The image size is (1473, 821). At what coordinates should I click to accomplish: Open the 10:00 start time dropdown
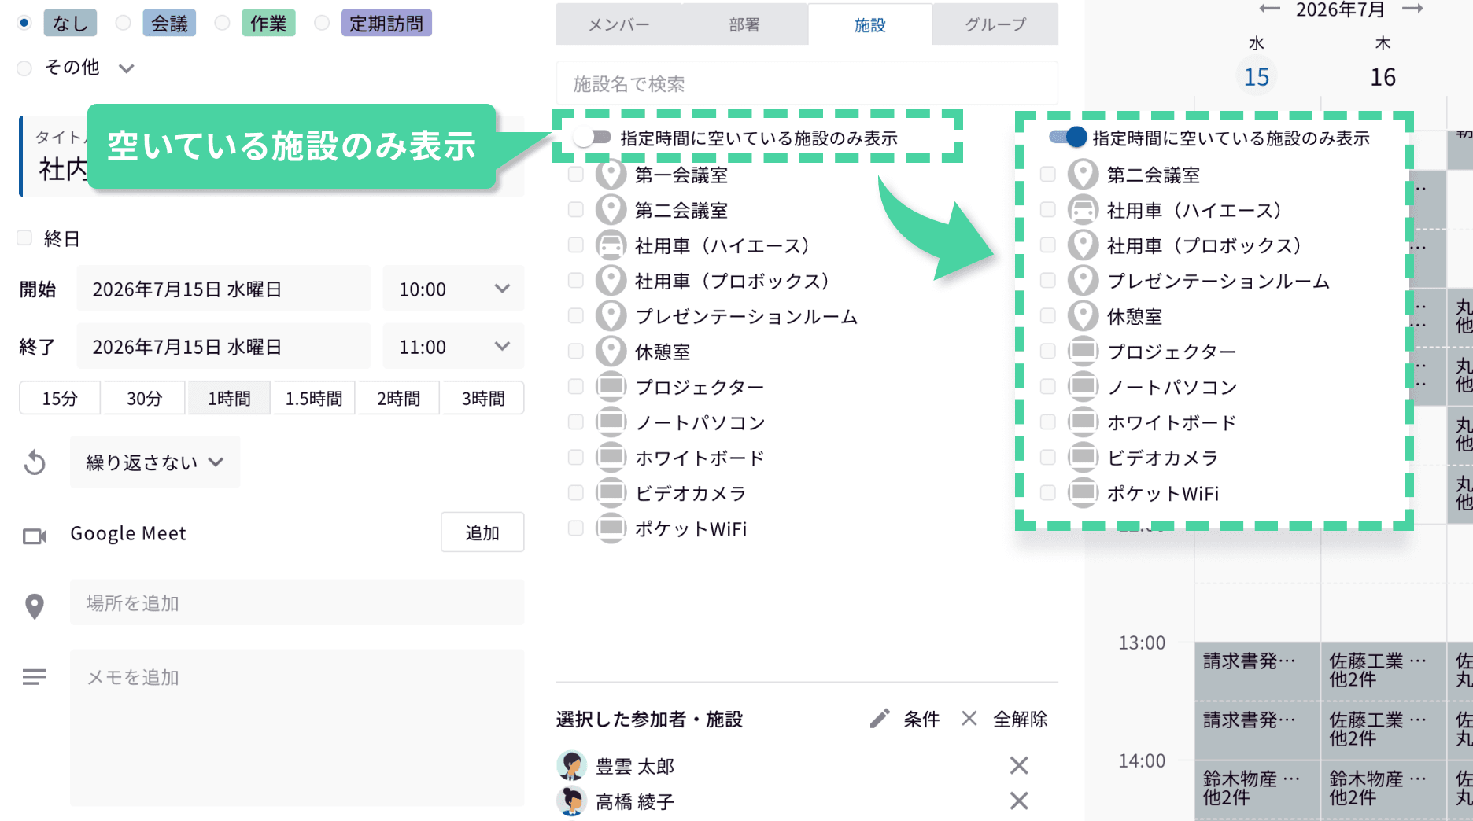click(x=453, y=289)
